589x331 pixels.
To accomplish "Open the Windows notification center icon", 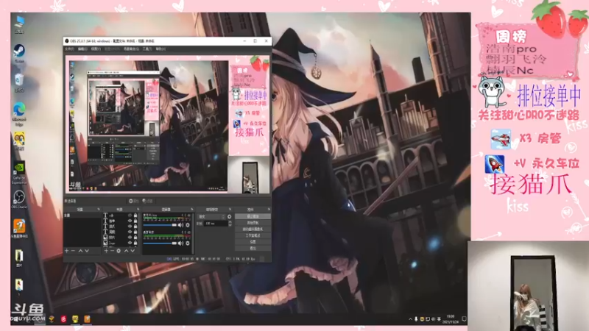I will click(464, 319).
